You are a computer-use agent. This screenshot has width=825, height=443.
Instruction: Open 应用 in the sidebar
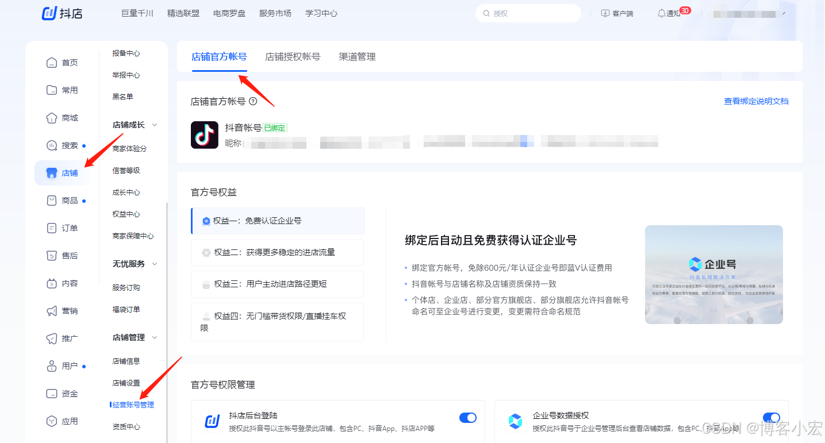(x=62, y=421)
